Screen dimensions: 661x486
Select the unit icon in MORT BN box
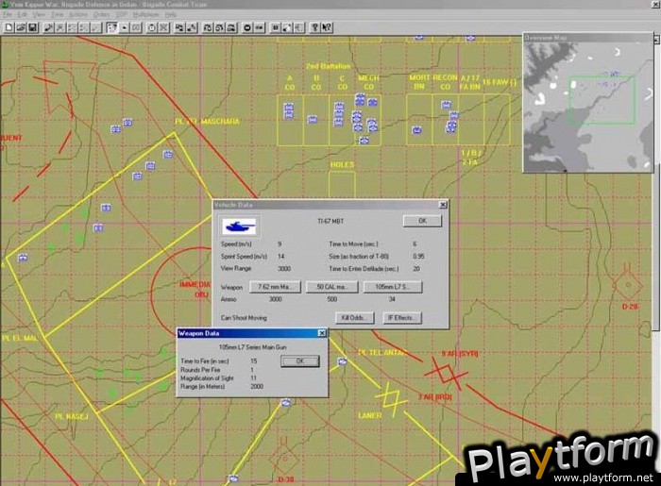417,129
